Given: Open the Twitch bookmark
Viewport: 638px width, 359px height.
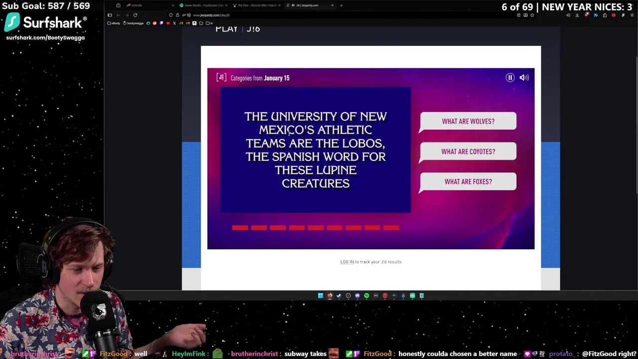Looking at the screenshot, I should pyautogui.click(x=161, y=23).
